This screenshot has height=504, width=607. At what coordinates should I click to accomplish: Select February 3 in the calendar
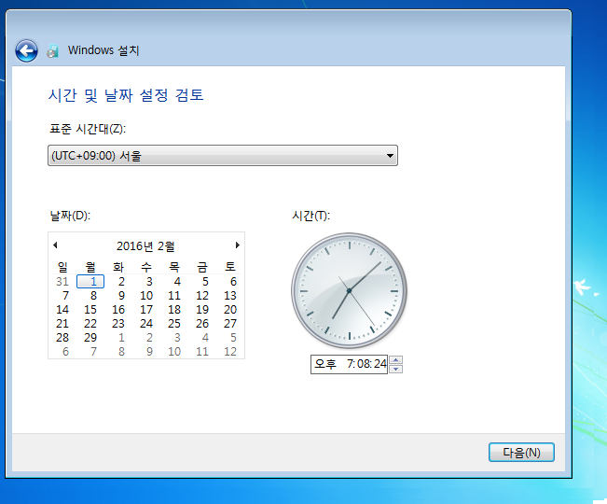click(149, 282)
